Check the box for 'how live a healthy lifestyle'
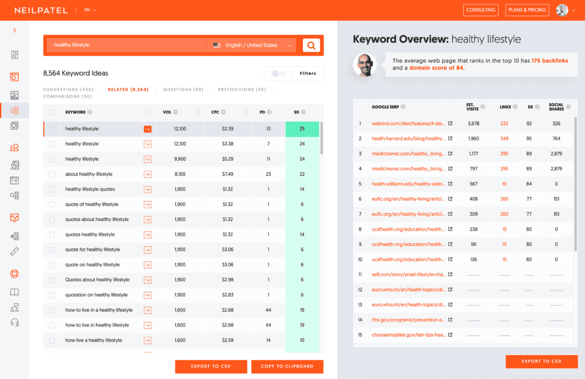The image size is (585, 379). pos(52,340)
